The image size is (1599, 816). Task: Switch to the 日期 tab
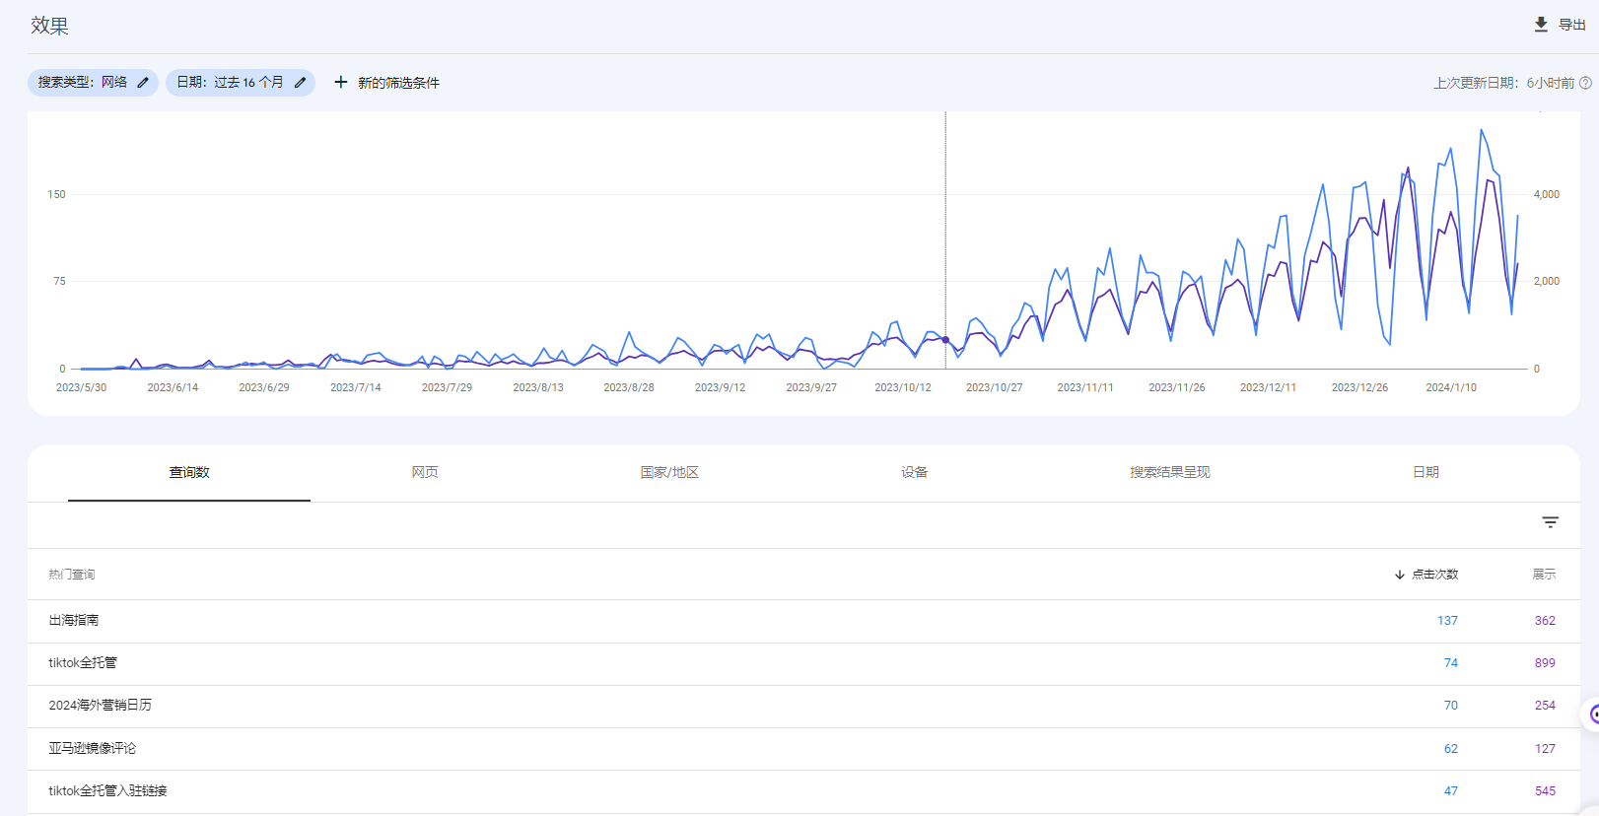coord(1425,473)
